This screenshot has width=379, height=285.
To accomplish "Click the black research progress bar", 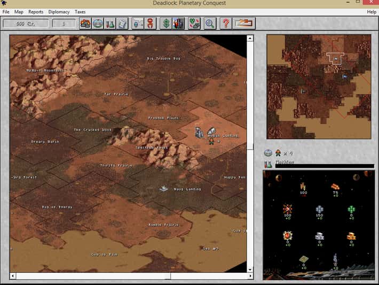I will coord(325,166).
